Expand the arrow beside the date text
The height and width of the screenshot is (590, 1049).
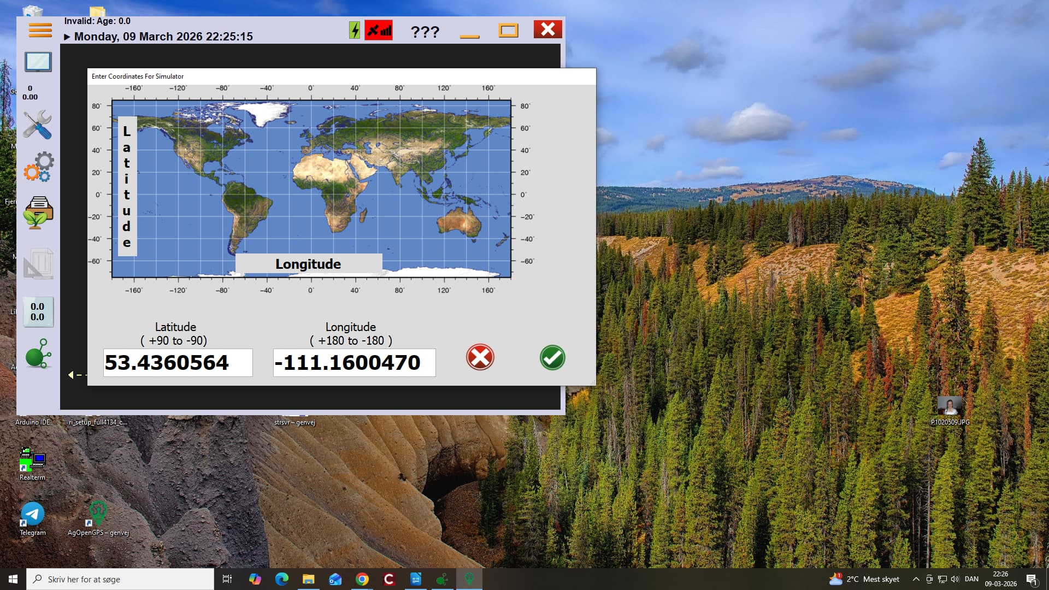[x=67, y=37]
